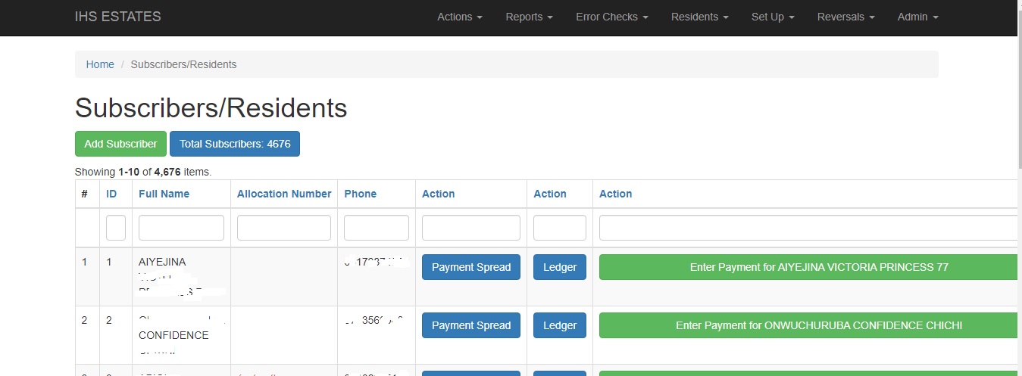Focus the Full Name filter field

(181, 228)
